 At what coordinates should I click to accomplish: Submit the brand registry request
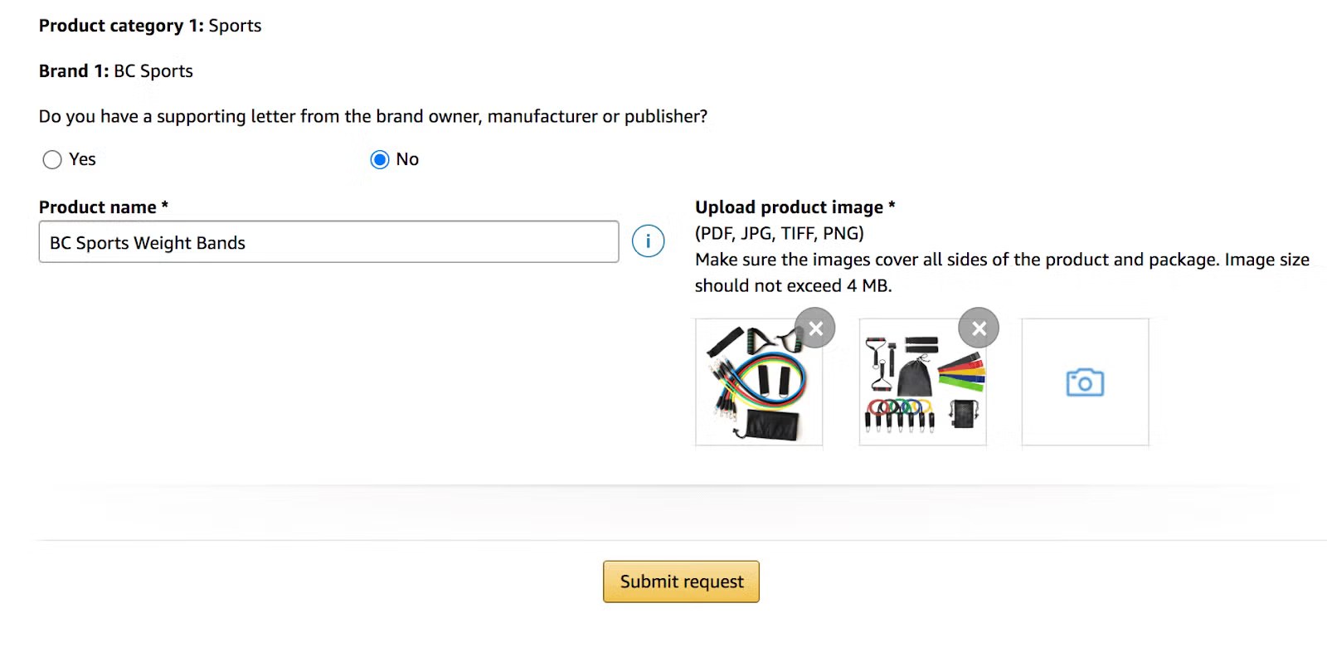coord(680,581)
